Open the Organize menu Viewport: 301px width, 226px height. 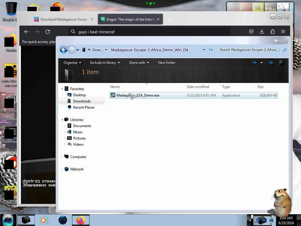click(x=72, y=63)
